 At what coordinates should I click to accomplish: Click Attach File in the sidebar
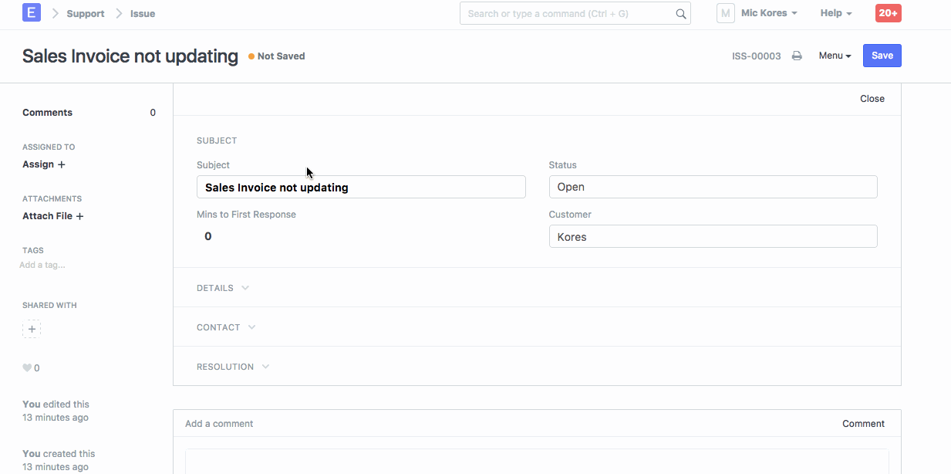click(52, 216)
